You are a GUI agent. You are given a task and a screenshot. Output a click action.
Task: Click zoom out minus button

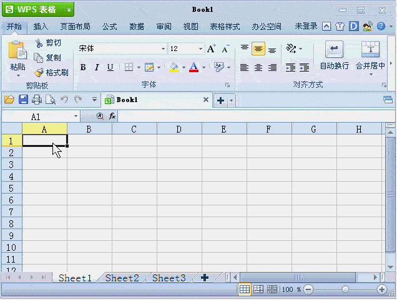tap(308, 289)
